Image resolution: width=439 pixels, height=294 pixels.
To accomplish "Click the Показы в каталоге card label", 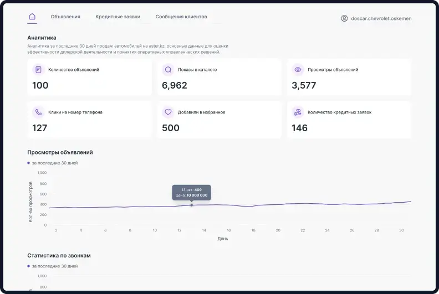I will pyautogui.click(x=197, y=70).
